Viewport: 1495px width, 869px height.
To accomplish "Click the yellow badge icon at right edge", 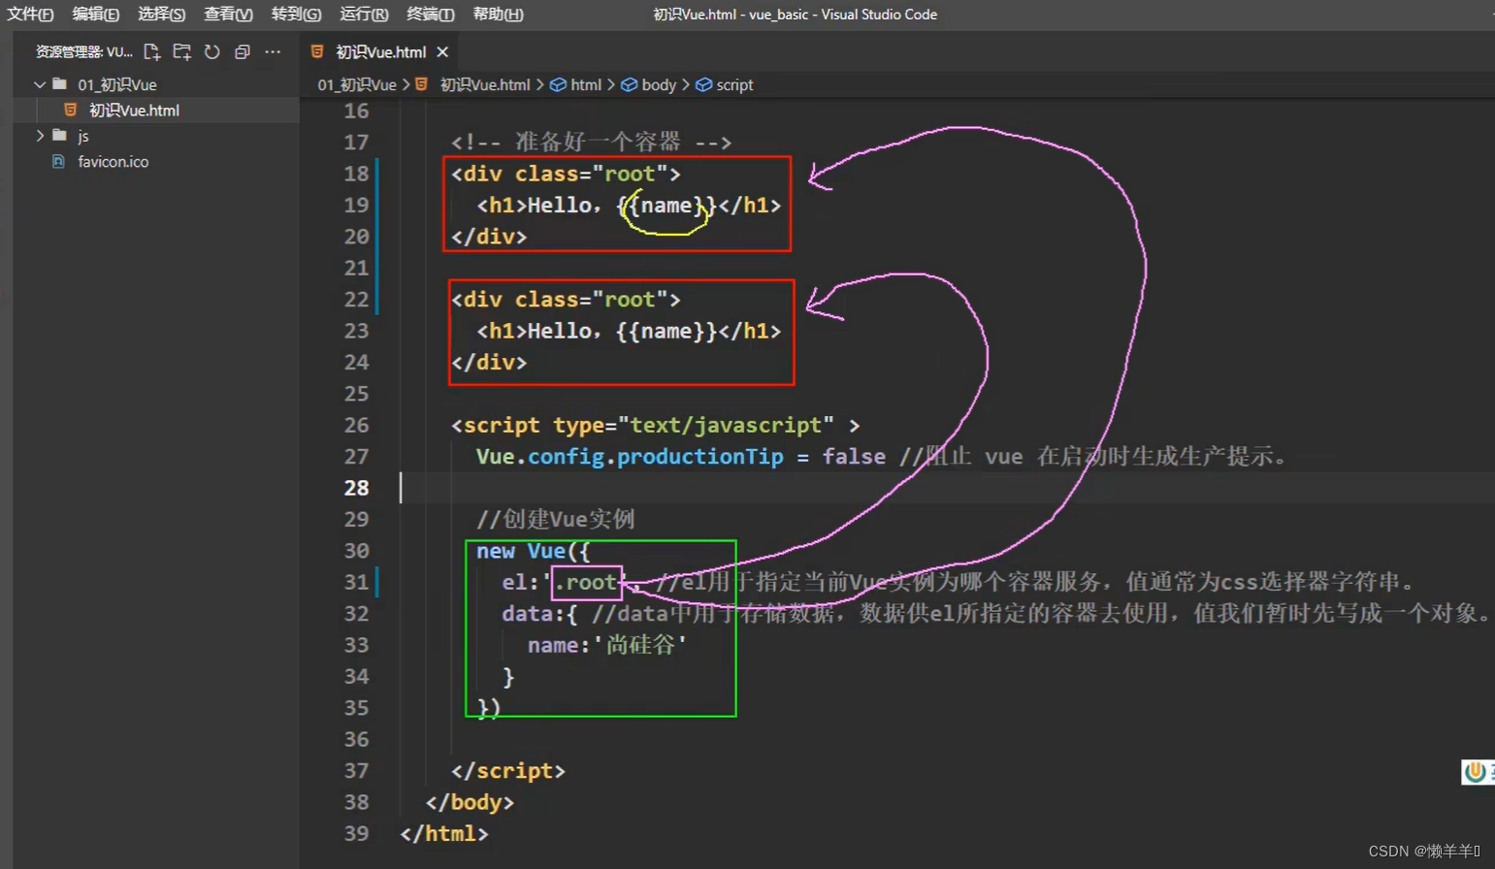I will 1476,771.
